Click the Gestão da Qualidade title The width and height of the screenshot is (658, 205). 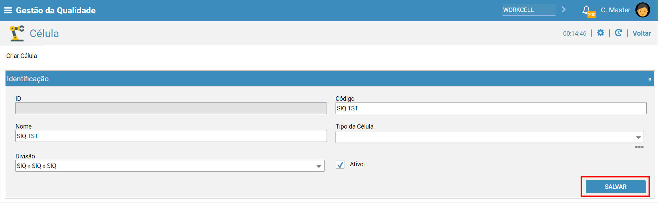pos(56,10)
